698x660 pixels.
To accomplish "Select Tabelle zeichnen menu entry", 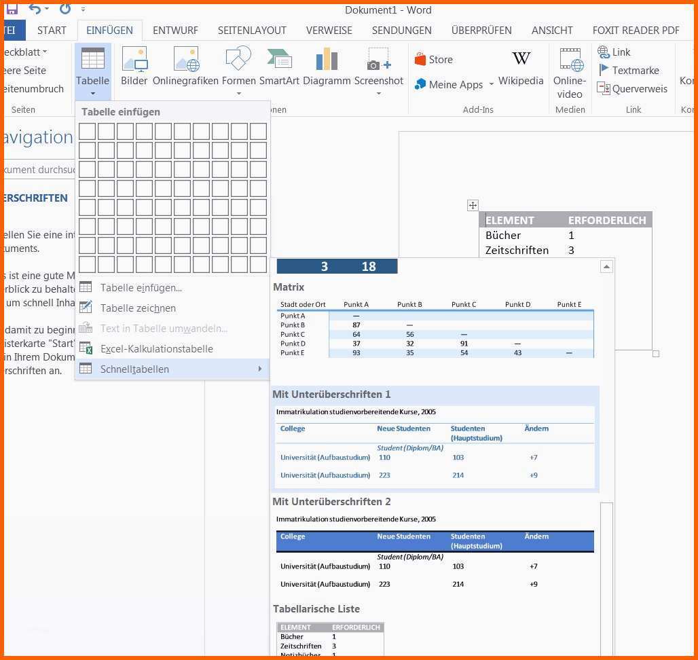I will [x=138, y=308].
